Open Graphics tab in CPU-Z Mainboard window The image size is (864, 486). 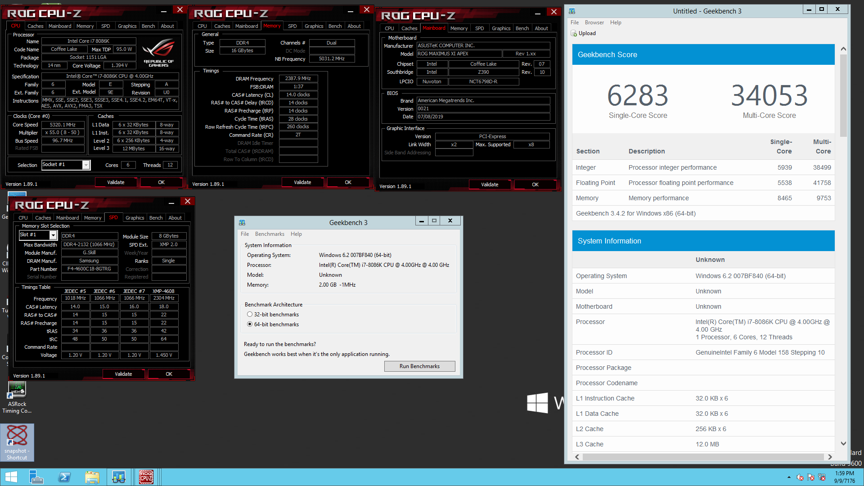tap(501, 28)
